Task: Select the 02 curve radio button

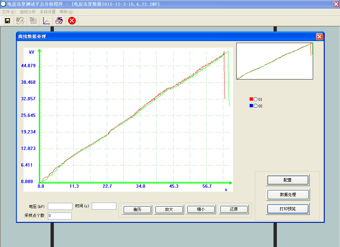Action: coord(256,106)
